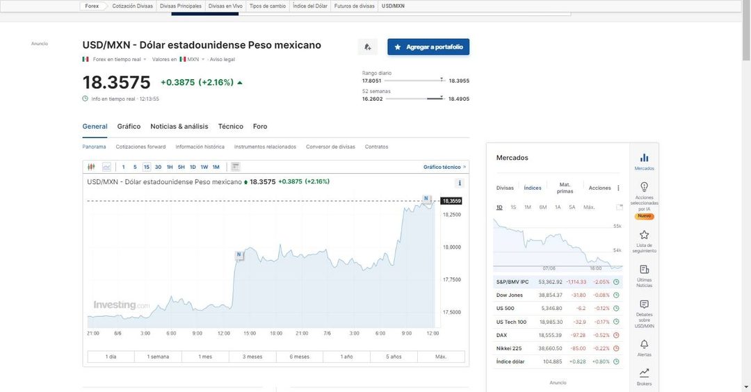Click the clock icon in Dow Jones row
The width and height of the screenshot is (751, 392).
coord(616,295)
